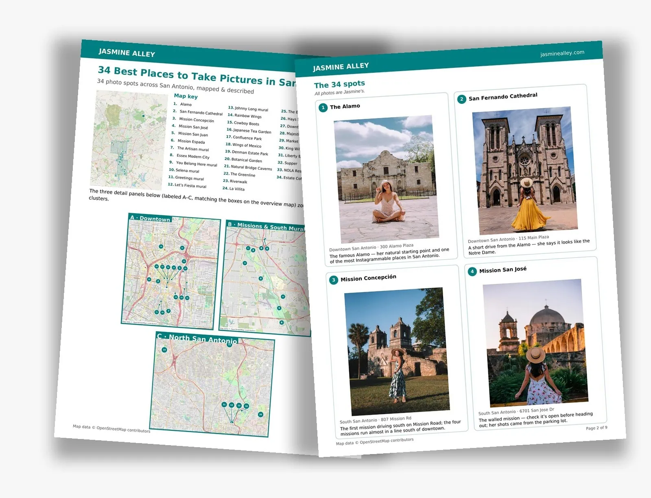Select address 'Downtown San Antonio · 300 Alamo Plaza'

tap(371, 247)
